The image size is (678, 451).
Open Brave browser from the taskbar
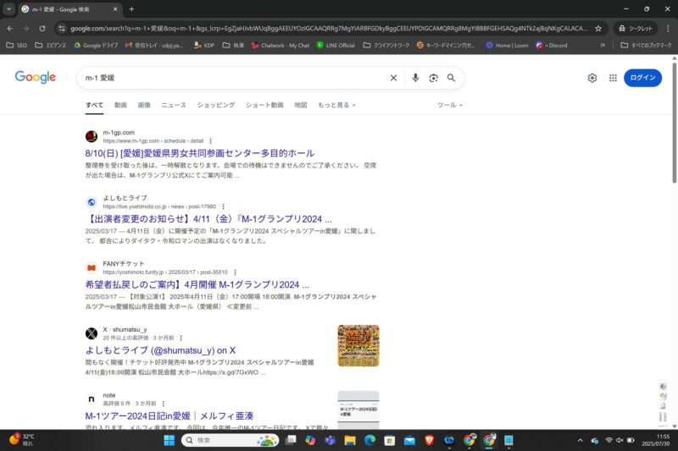(430, 440)
